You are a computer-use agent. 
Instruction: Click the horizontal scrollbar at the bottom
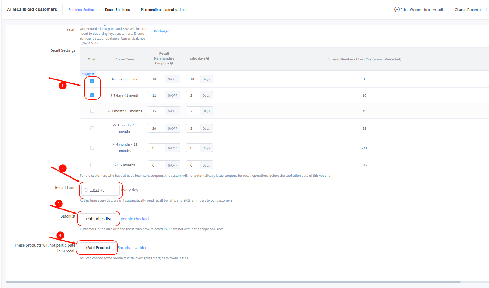click(x=233, y=282)
